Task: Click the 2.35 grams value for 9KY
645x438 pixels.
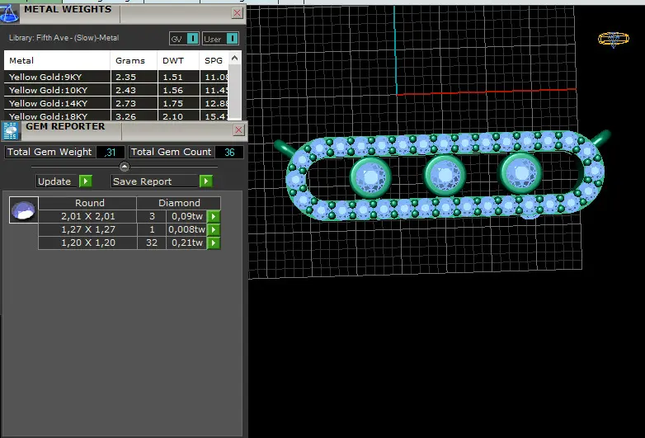Action: pos(126,77)
